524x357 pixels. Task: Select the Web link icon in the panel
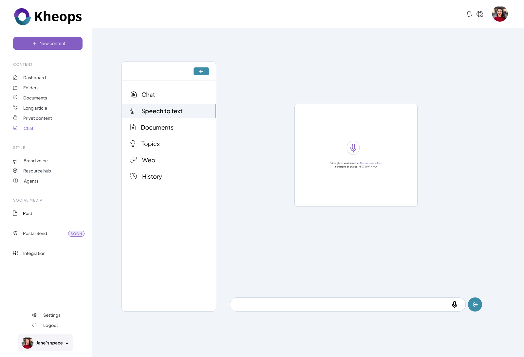click(x=133, y=160)
